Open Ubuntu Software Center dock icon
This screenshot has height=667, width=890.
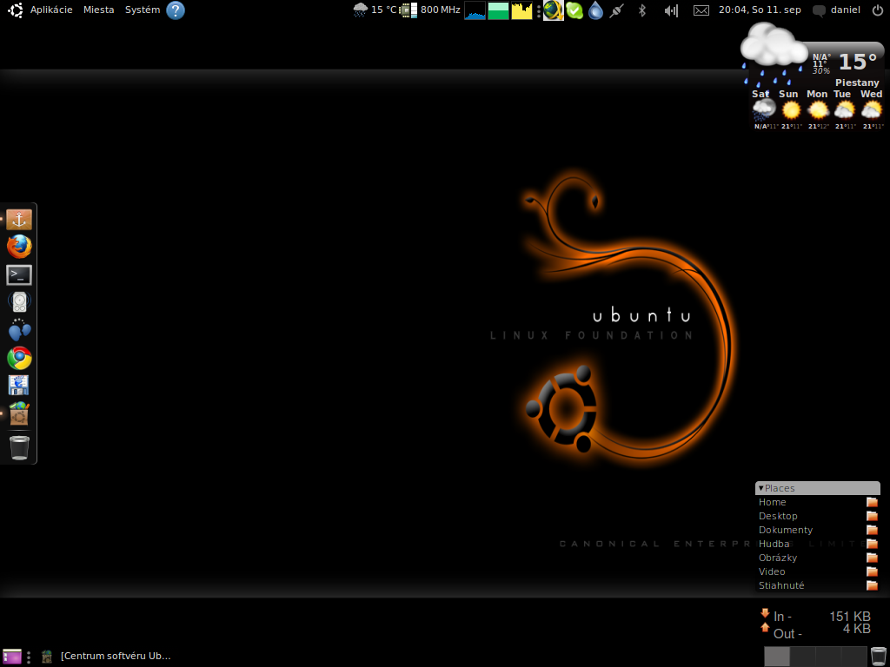tap(19, 413)
